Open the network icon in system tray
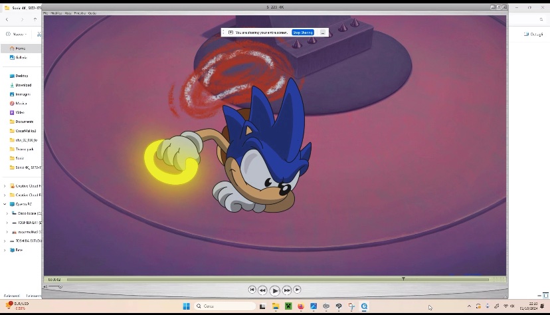Image resolution: width=550 pixels, height=315 pixels. tap(505, 306)
